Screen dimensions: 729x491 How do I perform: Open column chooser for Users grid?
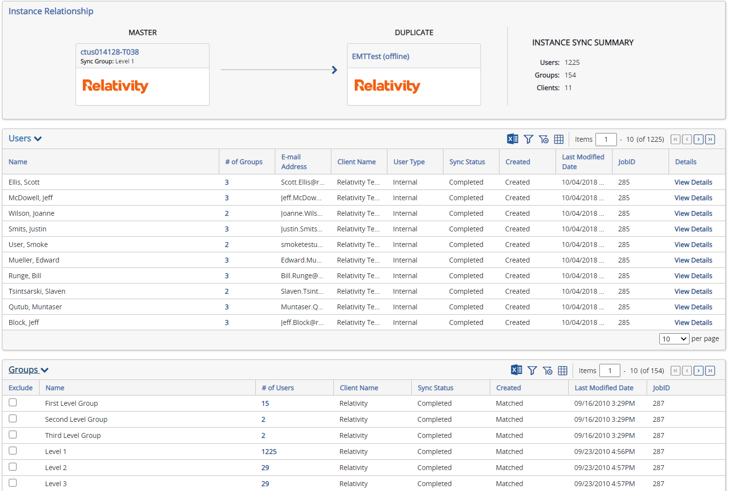[559, 139]
